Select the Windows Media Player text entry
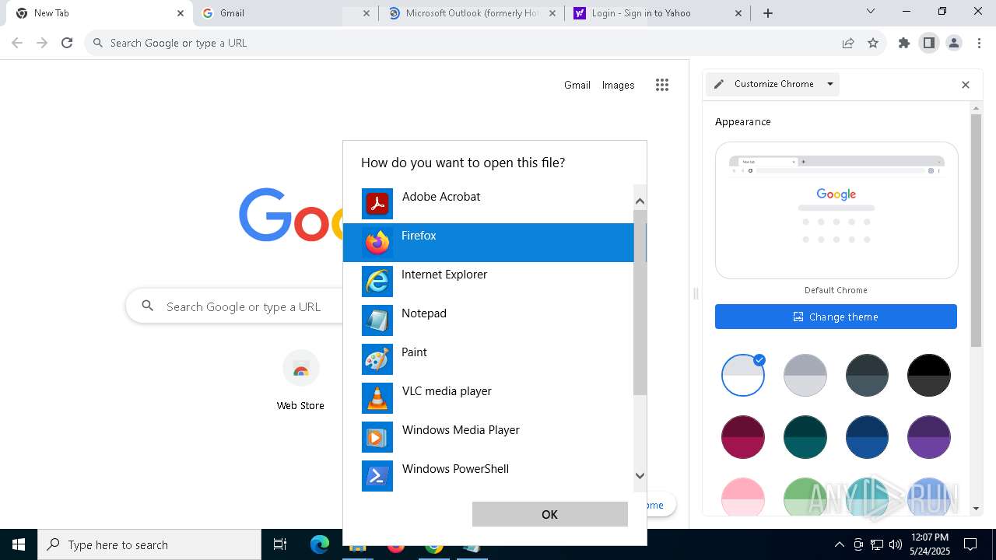This screenshot has width=996, height=560. pos(461,430)
